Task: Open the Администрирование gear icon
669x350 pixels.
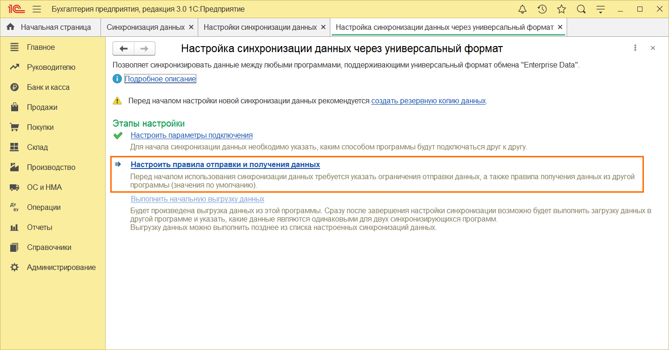Action: [14, 267]
